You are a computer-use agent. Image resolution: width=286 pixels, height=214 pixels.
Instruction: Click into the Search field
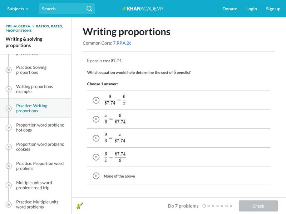pos(61,9)
